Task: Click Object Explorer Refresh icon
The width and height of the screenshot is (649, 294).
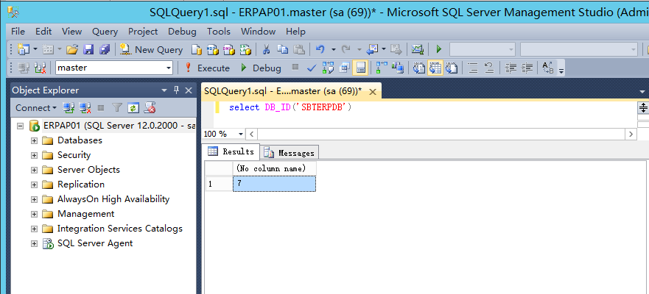Action: (x=133, y=108)
